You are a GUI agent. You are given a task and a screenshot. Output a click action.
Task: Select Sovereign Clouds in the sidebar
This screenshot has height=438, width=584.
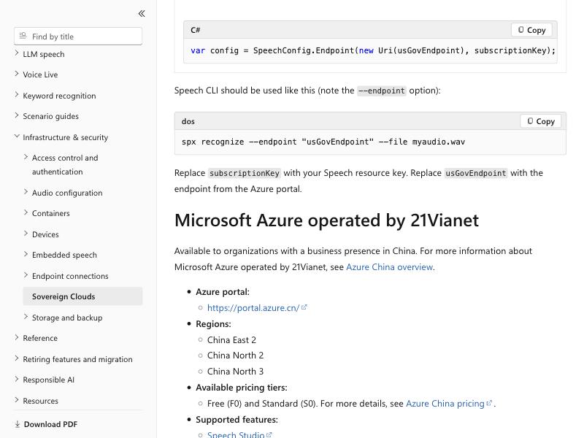[x=82, y=296]
